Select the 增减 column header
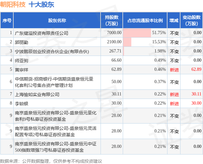203x164 pixels. 174,20
